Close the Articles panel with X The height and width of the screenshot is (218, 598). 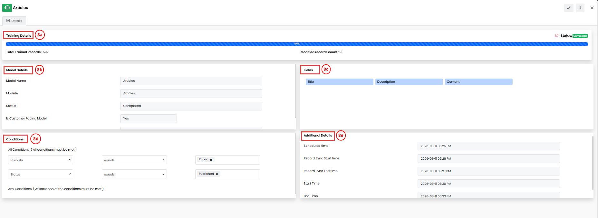coord(592,8)
